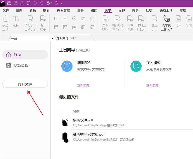Switch to the 视图 ribbon tab
The image size is (193, 159).
point(94,10)
